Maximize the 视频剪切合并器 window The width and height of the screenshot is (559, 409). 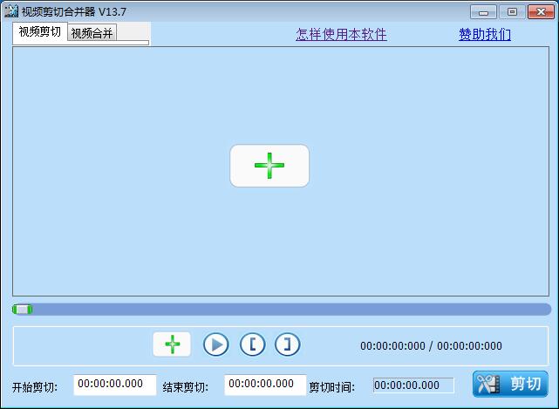pos(512,12)
